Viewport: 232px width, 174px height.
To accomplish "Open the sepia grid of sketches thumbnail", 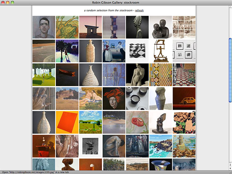I will tap(184, 27).
